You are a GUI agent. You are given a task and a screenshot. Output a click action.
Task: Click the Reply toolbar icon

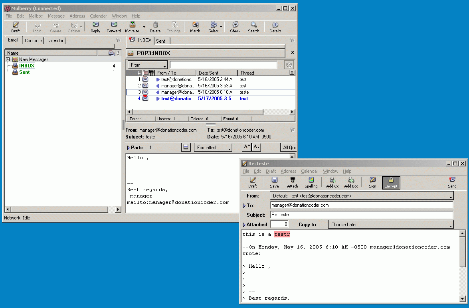point(95,27)
